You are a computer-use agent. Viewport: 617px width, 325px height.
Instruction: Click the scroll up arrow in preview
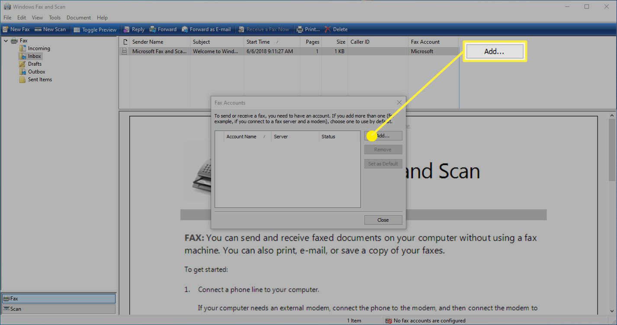612,115
